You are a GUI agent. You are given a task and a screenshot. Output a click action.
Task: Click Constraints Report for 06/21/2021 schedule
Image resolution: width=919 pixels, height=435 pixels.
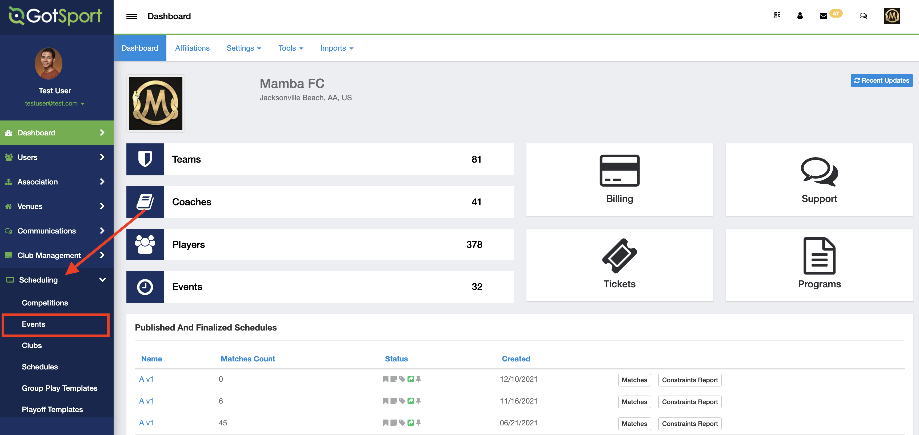point(690,424)
